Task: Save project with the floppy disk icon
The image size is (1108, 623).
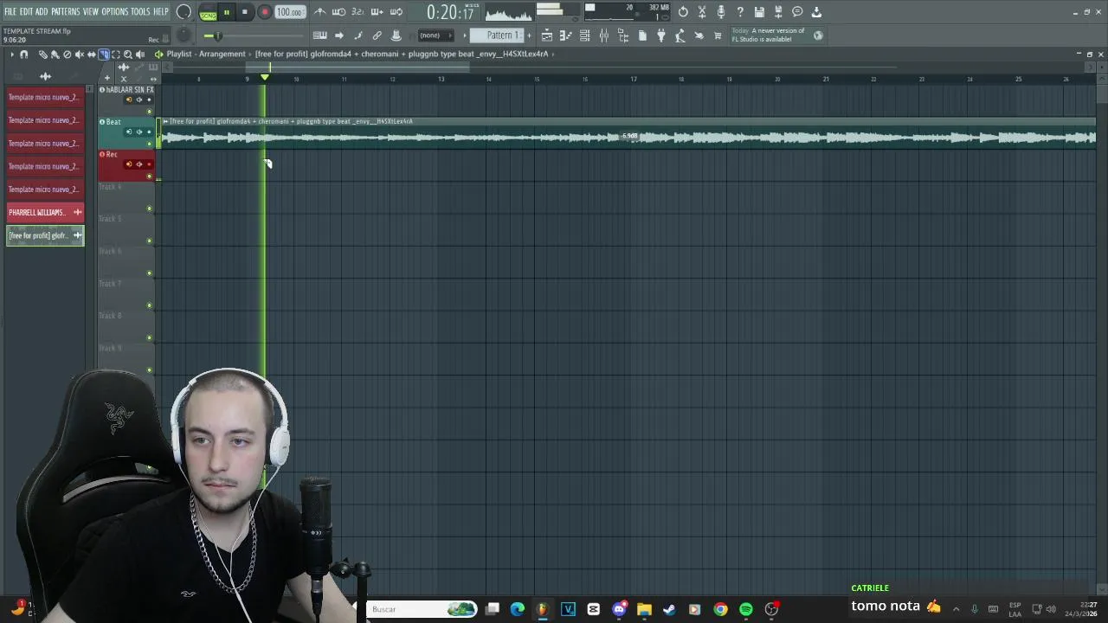Action: (759, 12)
